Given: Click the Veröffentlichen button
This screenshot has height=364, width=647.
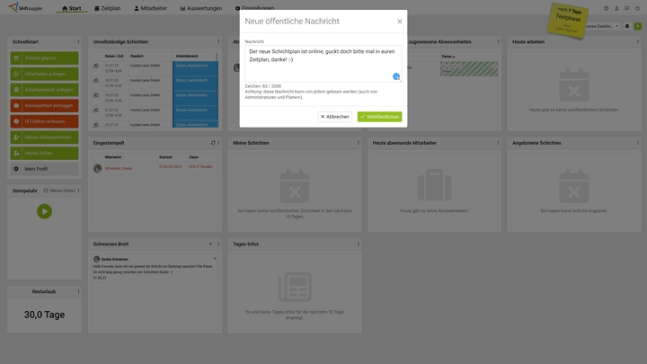Looking at the screenshot, I should [x=379, y=117].
